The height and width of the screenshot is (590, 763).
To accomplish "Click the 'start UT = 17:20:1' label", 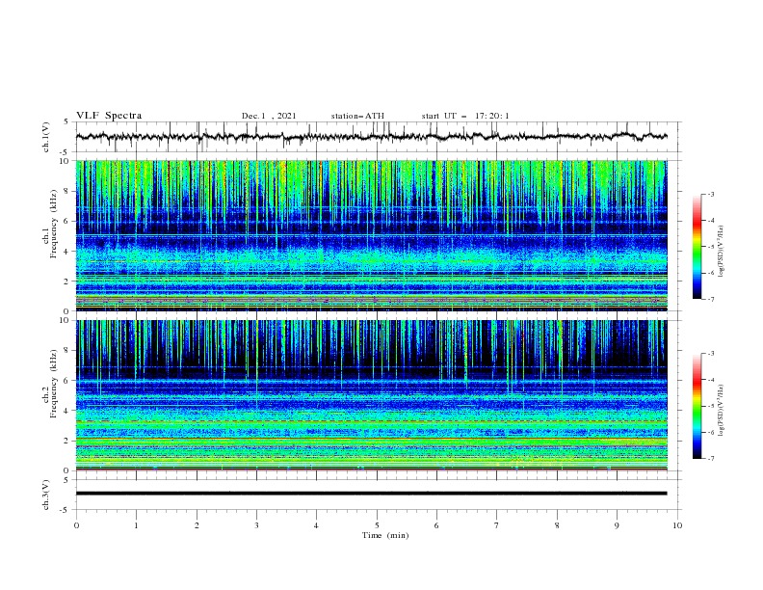I will click(465, 116).
